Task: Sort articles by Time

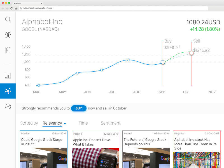Action: point(83,123)
